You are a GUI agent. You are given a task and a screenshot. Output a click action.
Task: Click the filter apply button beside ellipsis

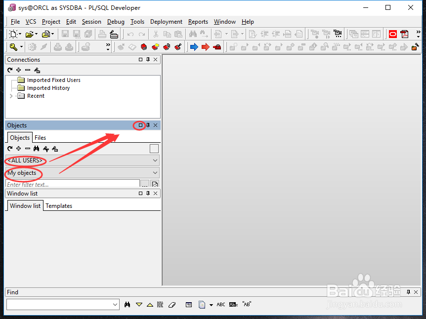155,184
